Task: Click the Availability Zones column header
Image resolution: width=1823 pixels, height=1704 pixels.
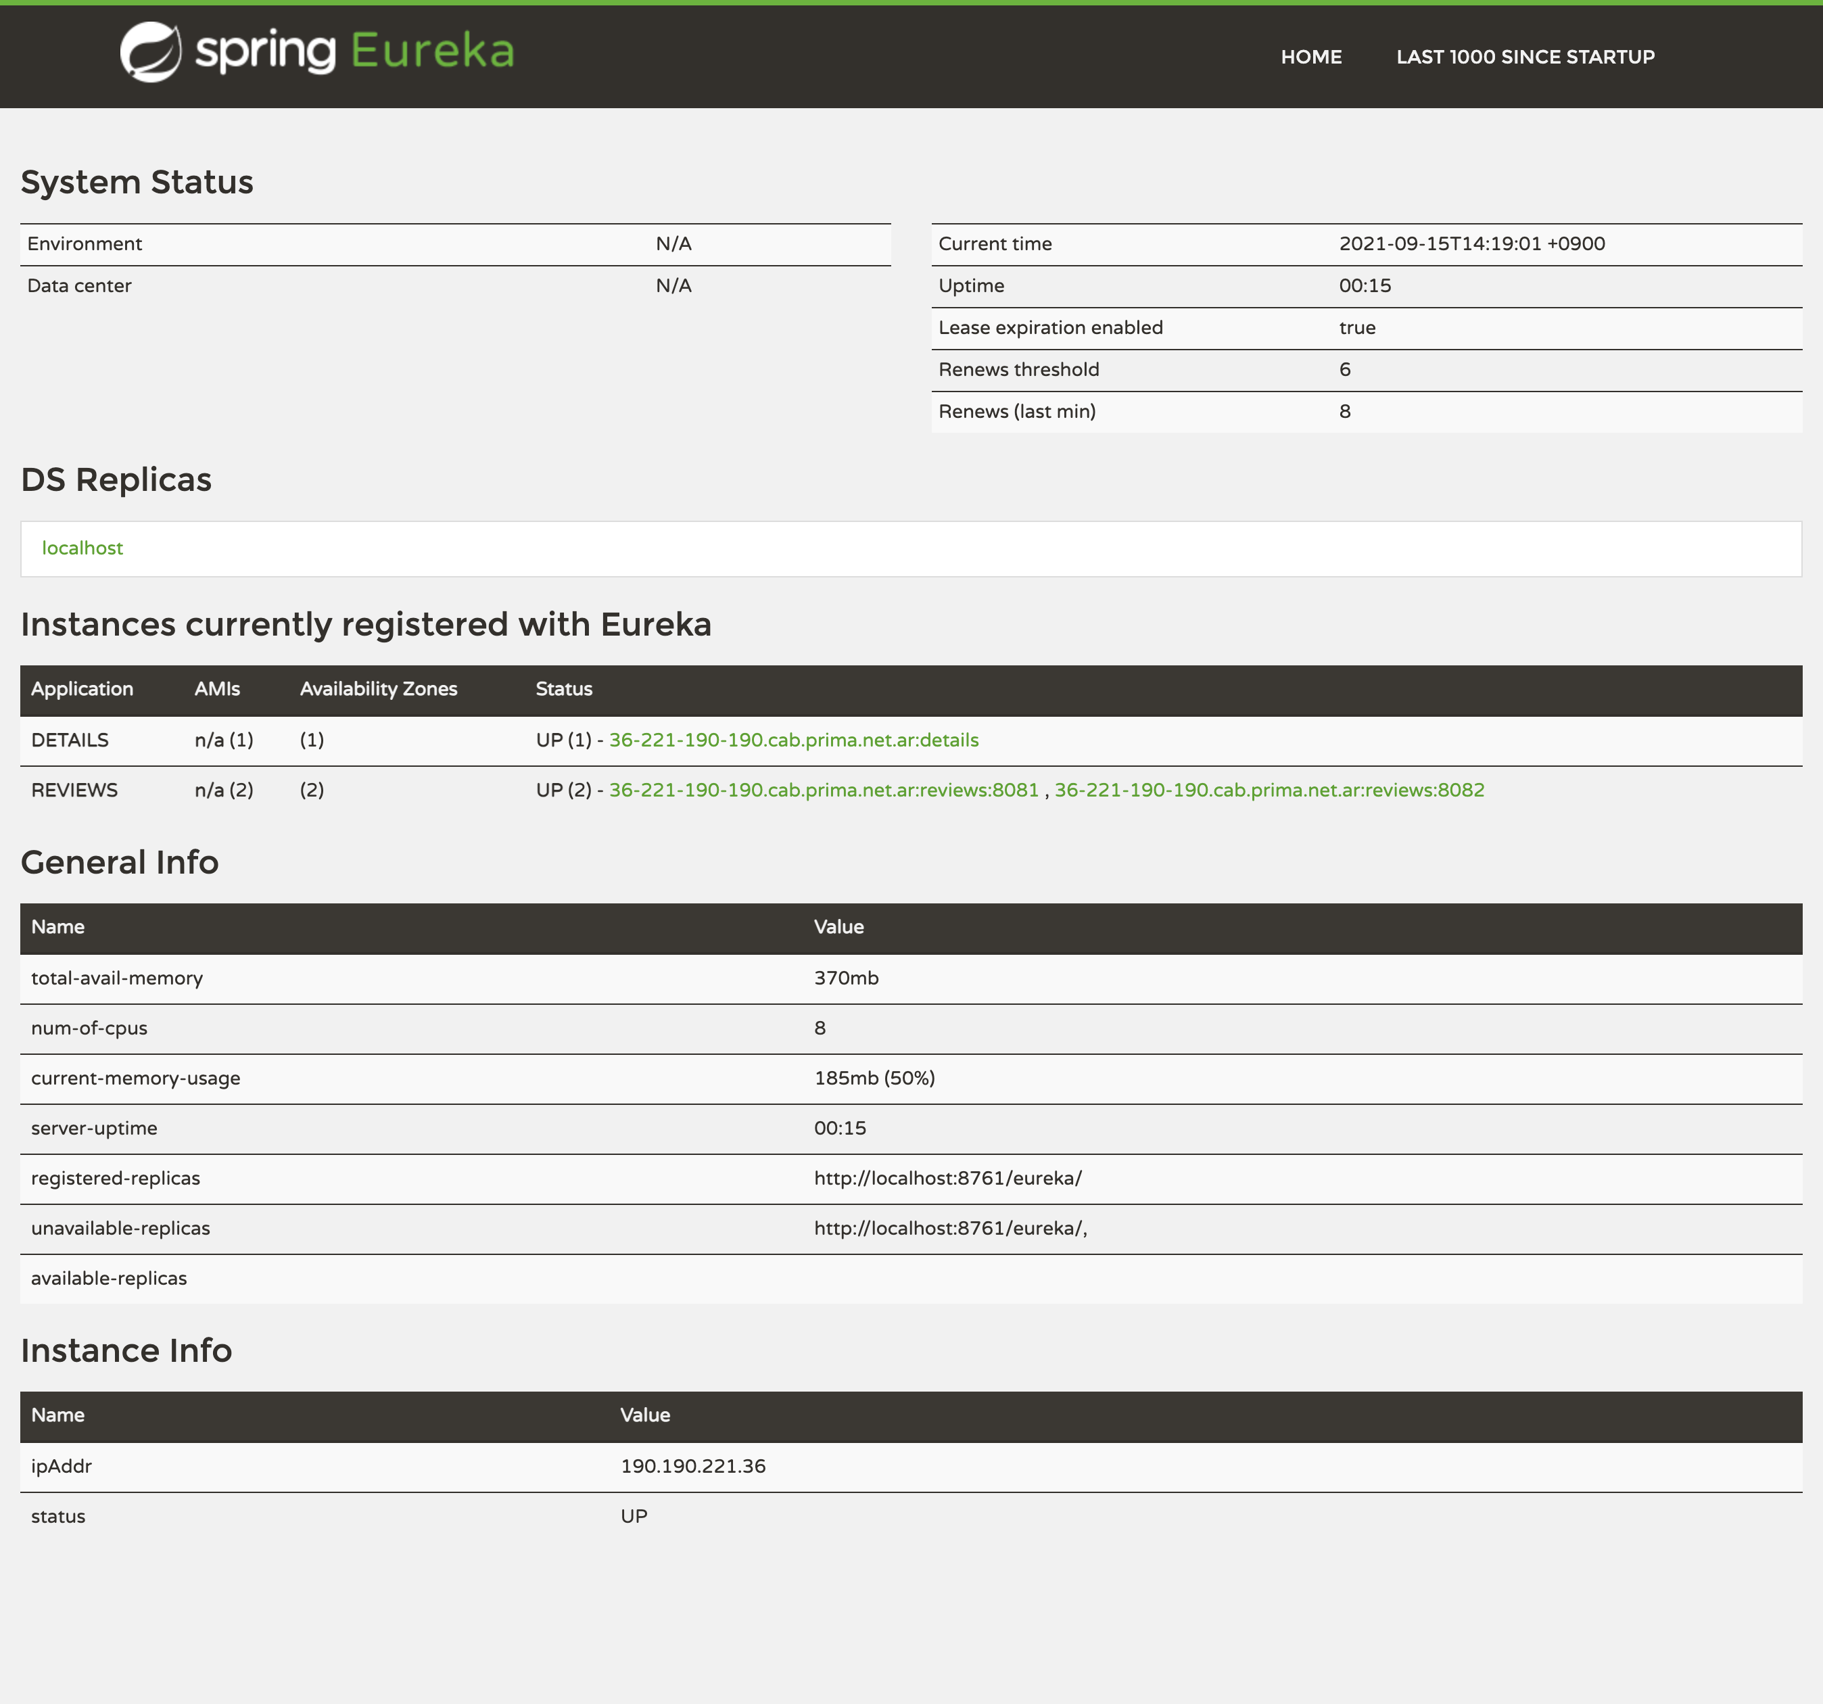Action: [378, 689]
